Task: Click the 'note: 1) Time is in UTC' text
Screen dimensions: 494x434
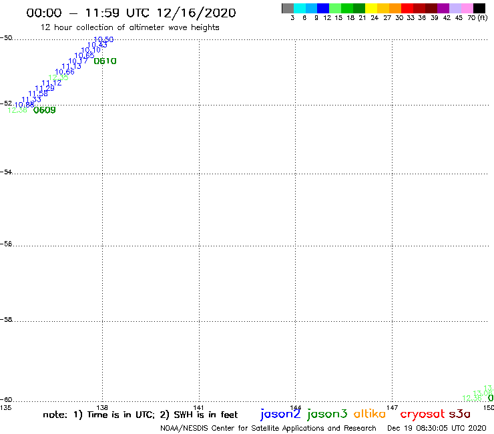Action: coord(99,415)
